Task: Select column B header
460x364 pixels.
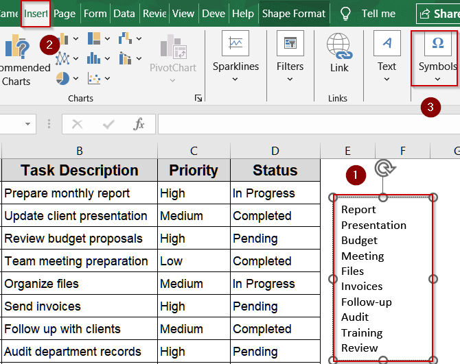Action: 80,151
